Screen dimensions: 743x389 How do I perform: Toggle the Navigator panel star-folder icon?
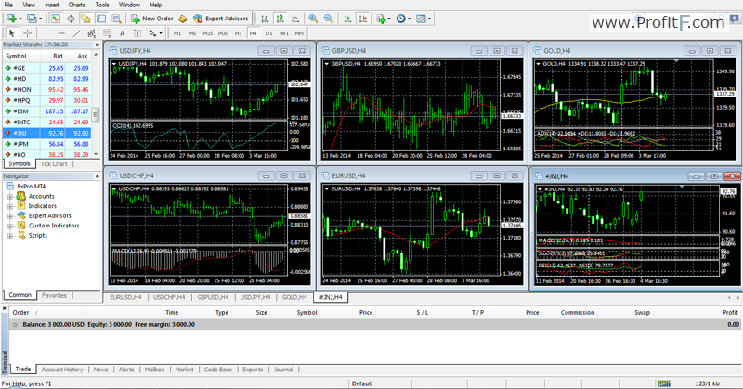click(x=85, y=19)
